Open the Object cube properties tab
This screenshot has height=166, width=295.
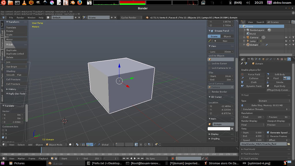pyautogui.click(x=263, y=59)
